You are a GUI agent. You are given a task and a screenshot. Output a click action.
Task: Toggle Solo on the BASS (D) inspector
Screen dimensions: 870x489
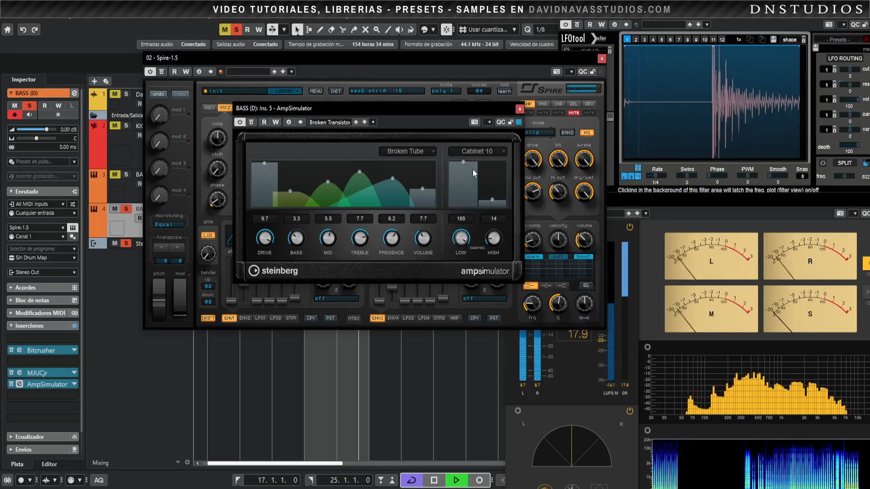tap(29, 105)
